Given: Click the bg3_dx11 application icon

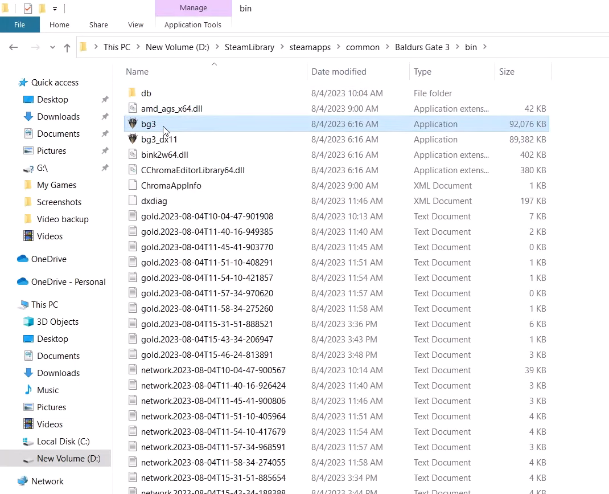Looking at the screenshot, I should 133,139.
